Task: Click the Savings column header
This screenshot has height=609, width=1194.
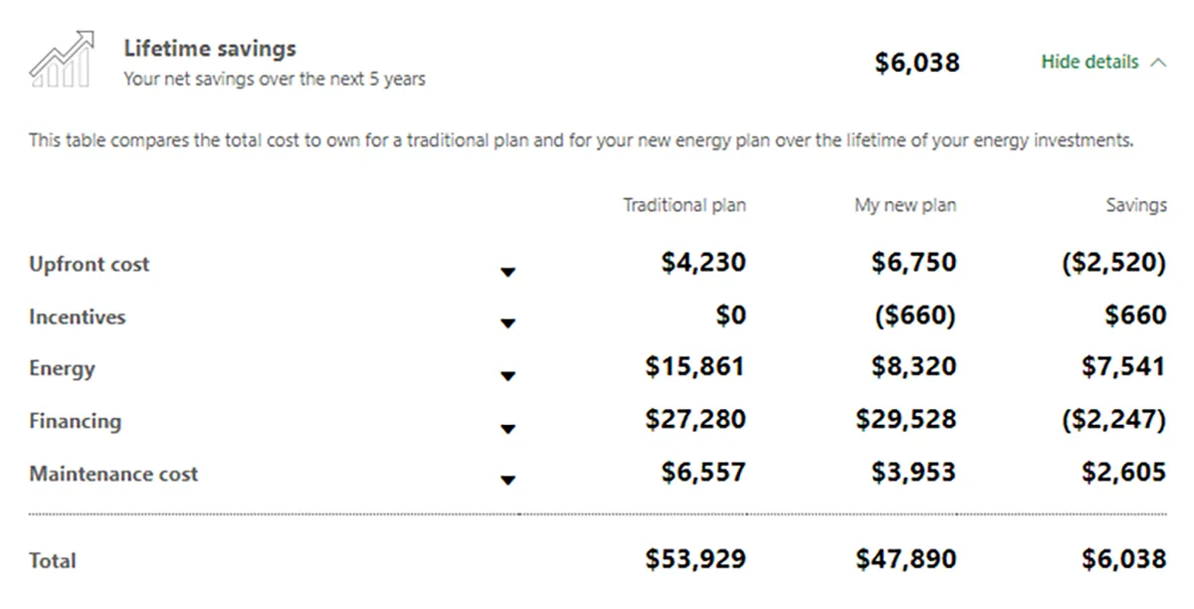Action: 1136,206
